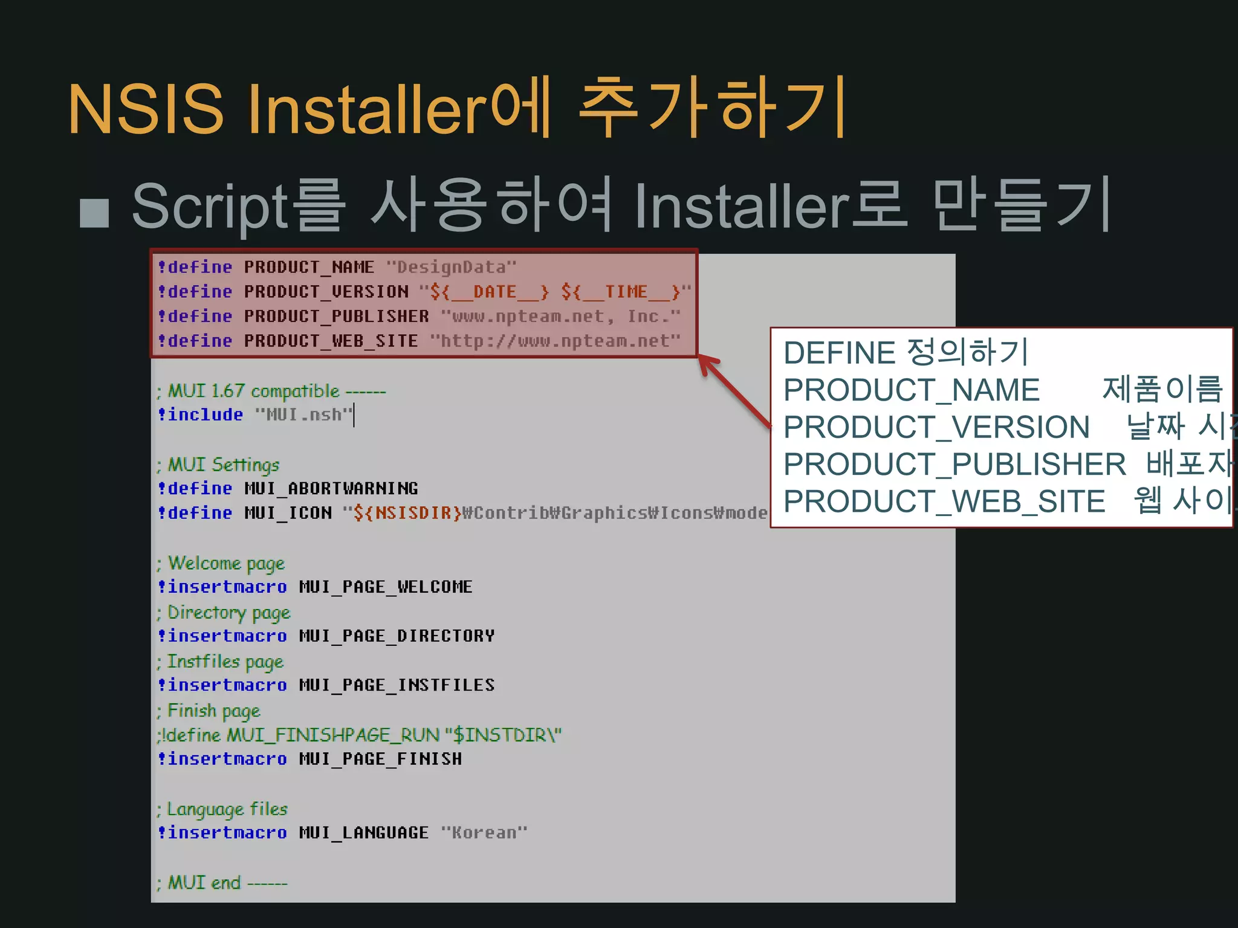
Task: Click the line !insertmacro MUI_PAGE_WELCOME
Action: point(315,587)
